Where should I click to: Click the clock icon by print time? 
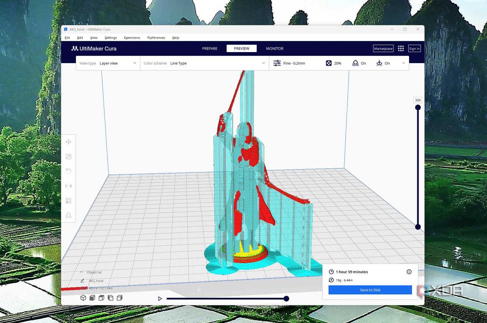[x=332, y=272]
